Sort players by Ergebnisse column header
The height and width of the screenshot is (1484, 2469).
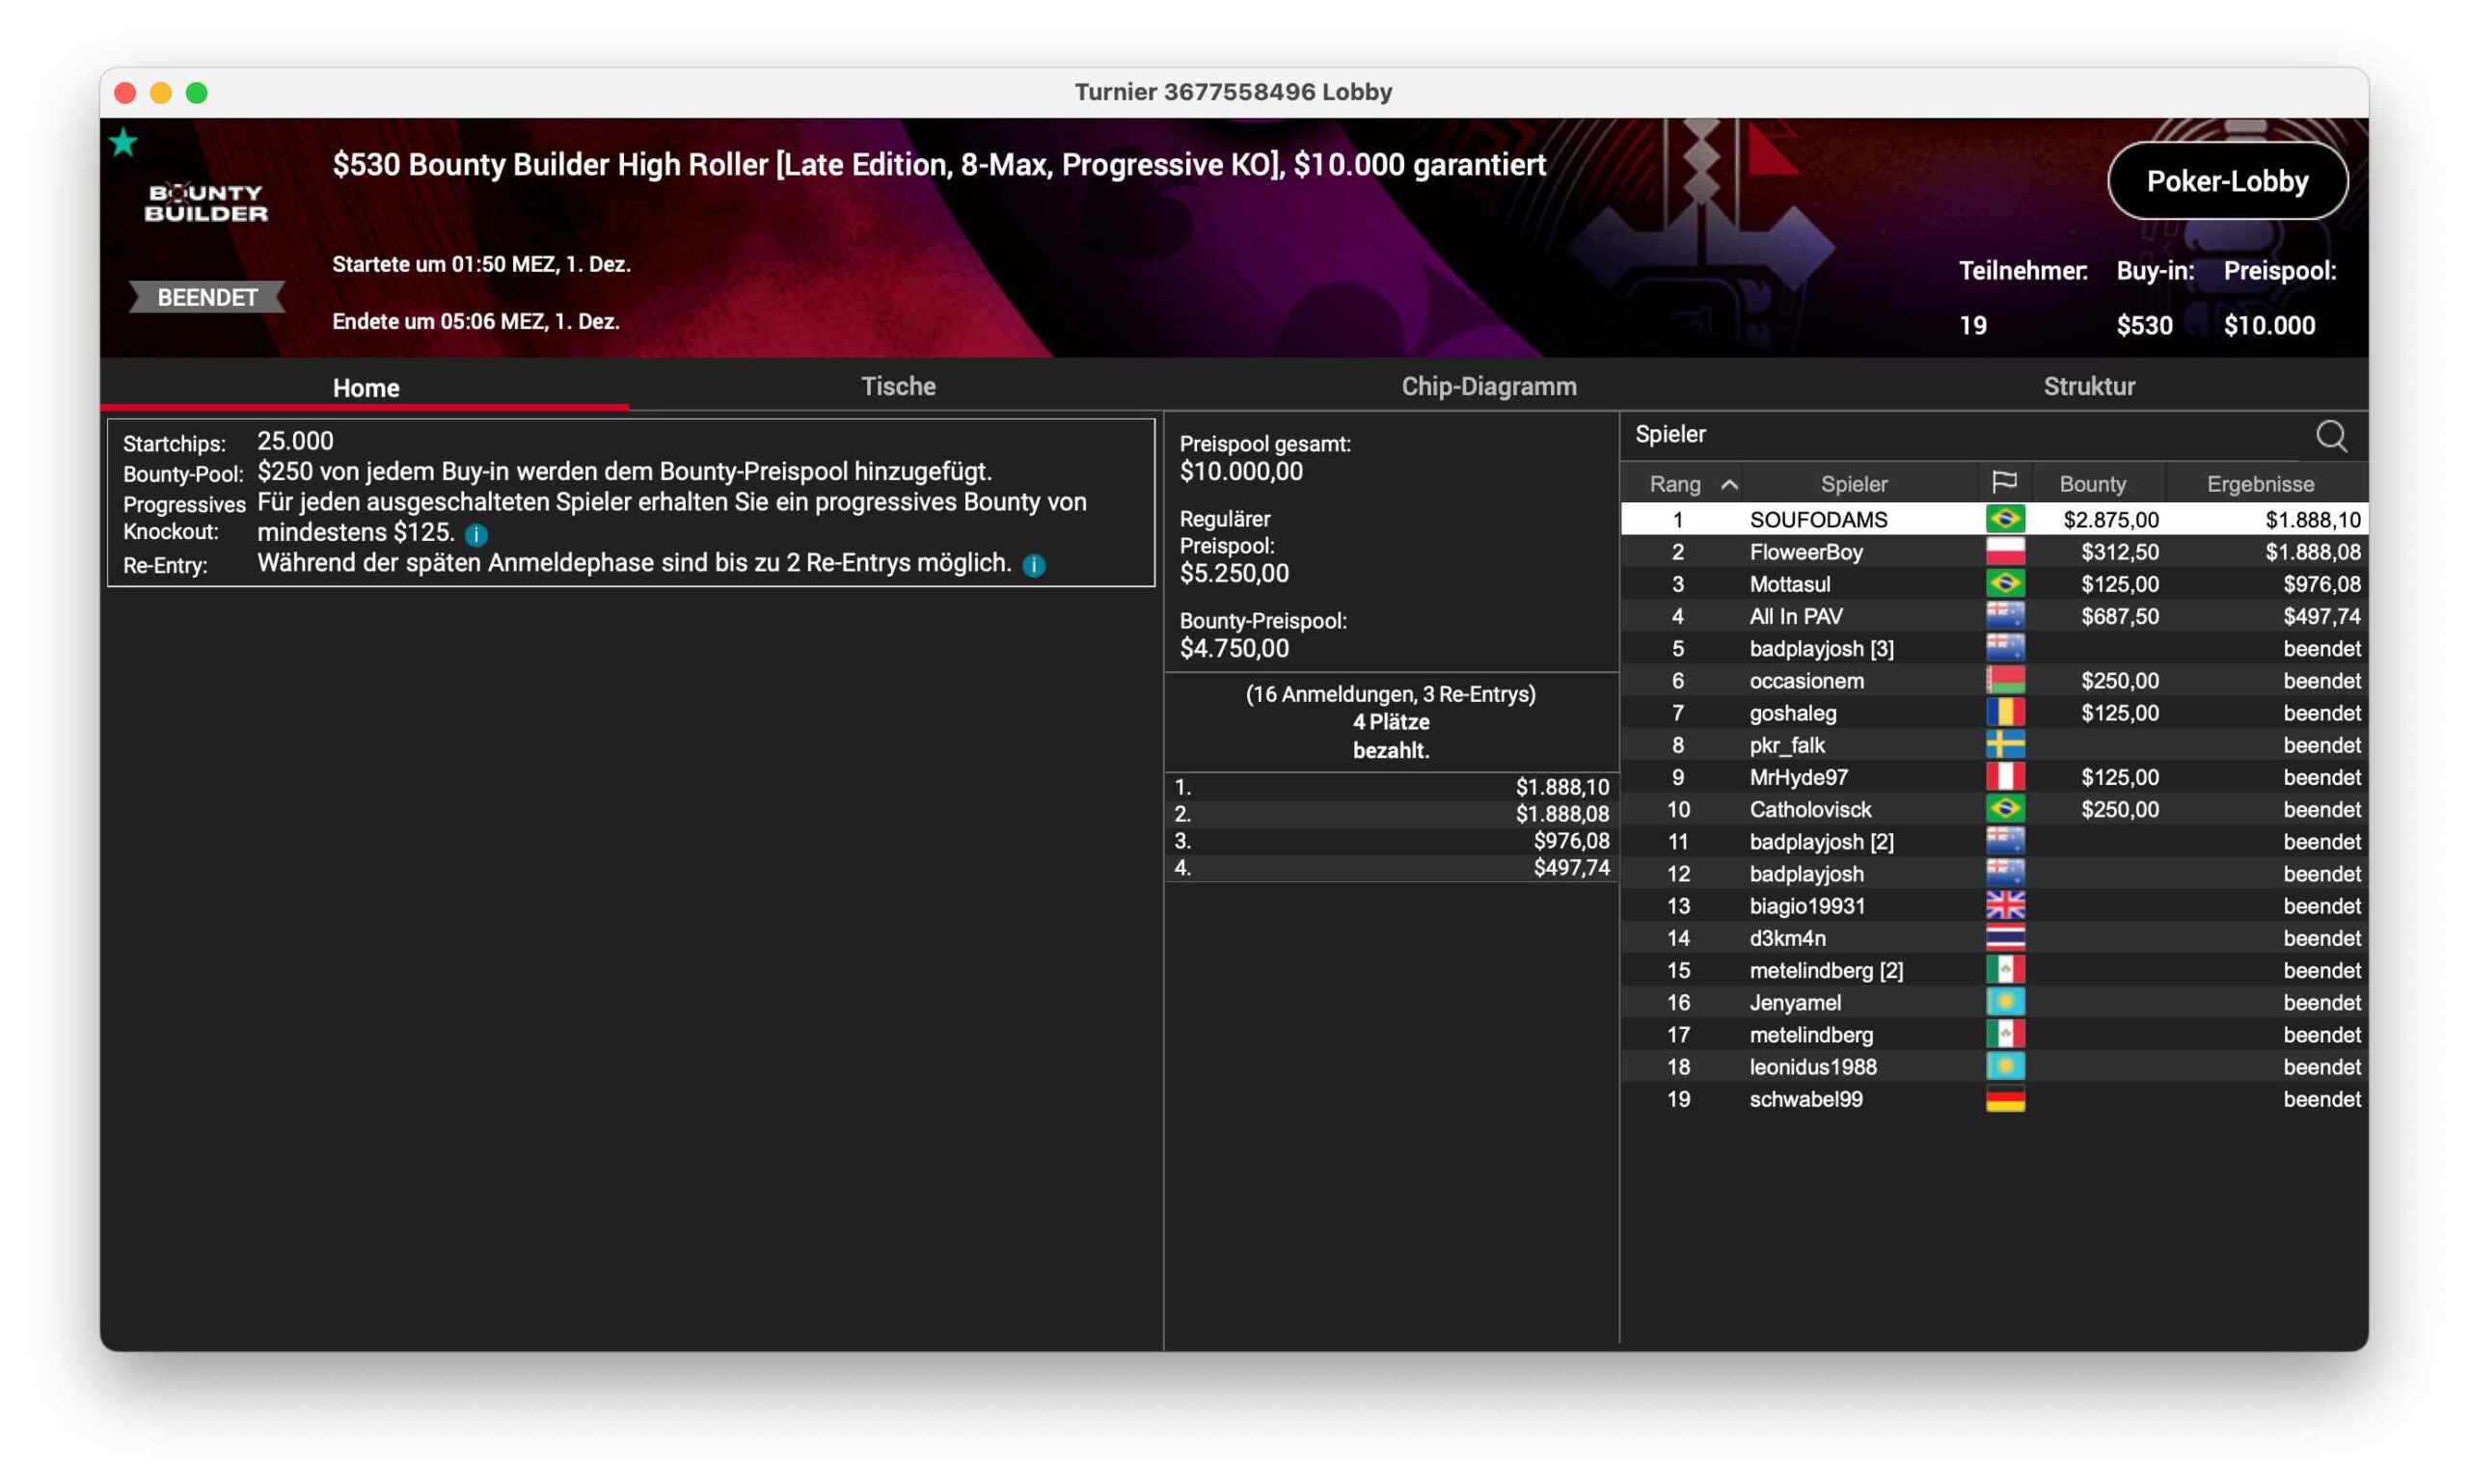coord(2259,484)
